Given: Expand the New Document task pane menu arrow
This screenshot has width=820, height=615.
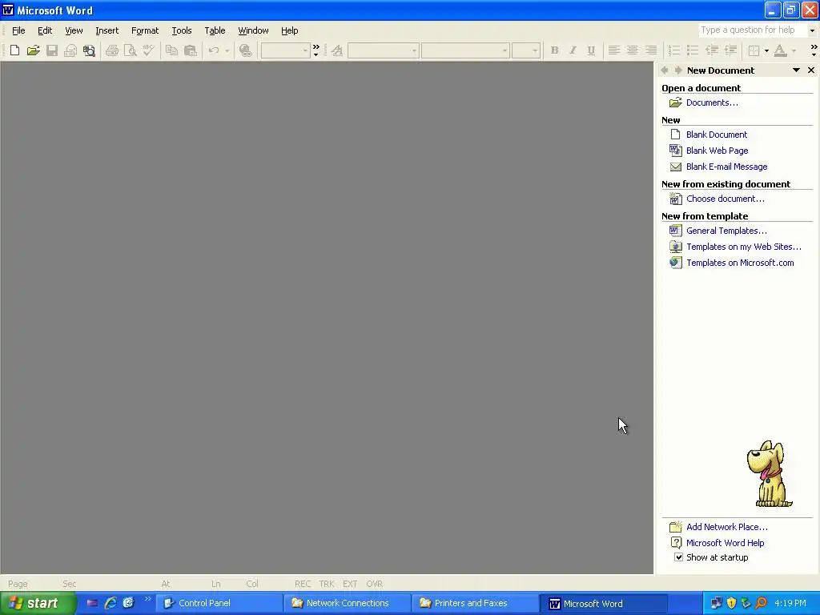Looking at the screenshot, I should [796, 70].
